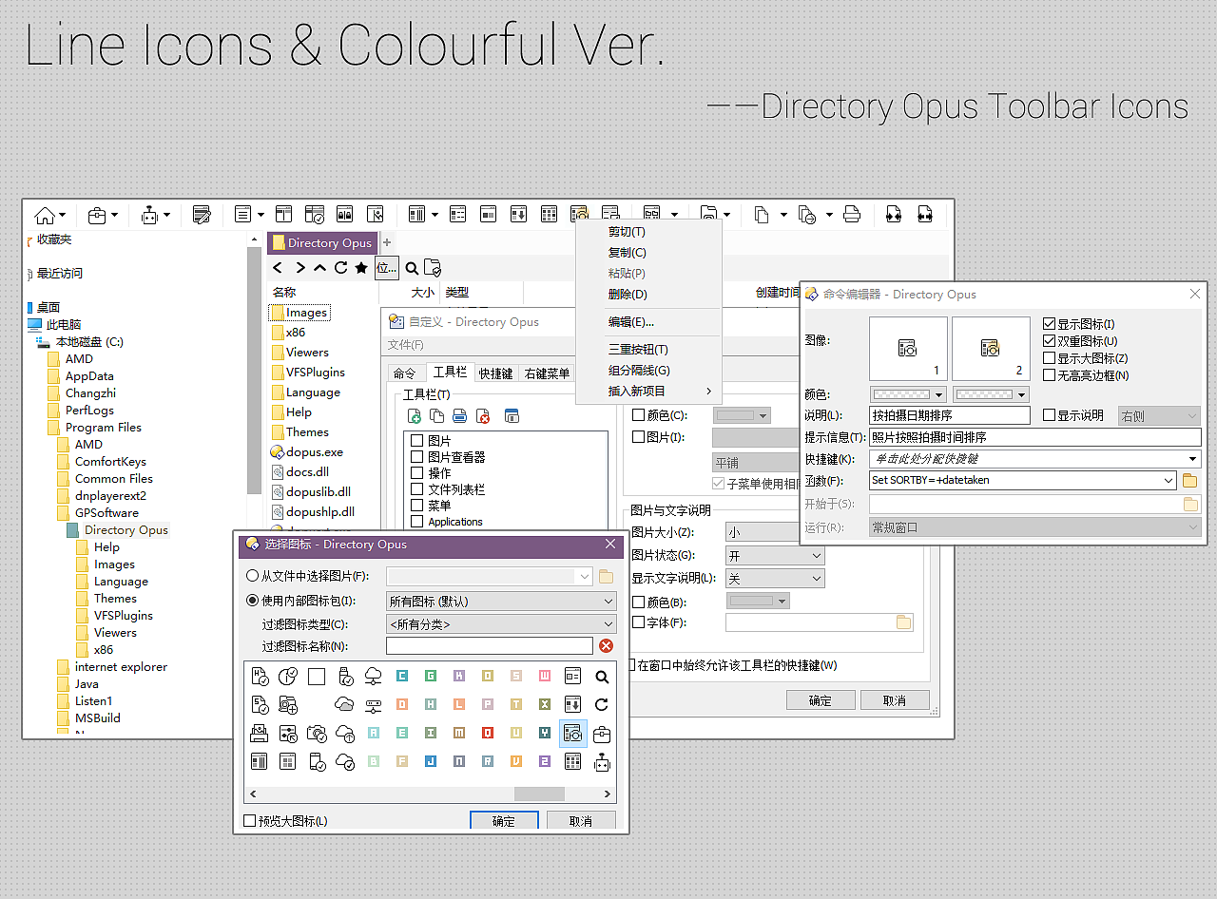The height and width of the screenshot is (899, 1217).
Task: Select image thumbnail 1 in command editor
Action: (908, 349)
